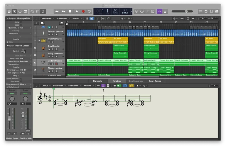
Task: Click the red Record button in the transport
Action: pos(83,11)
